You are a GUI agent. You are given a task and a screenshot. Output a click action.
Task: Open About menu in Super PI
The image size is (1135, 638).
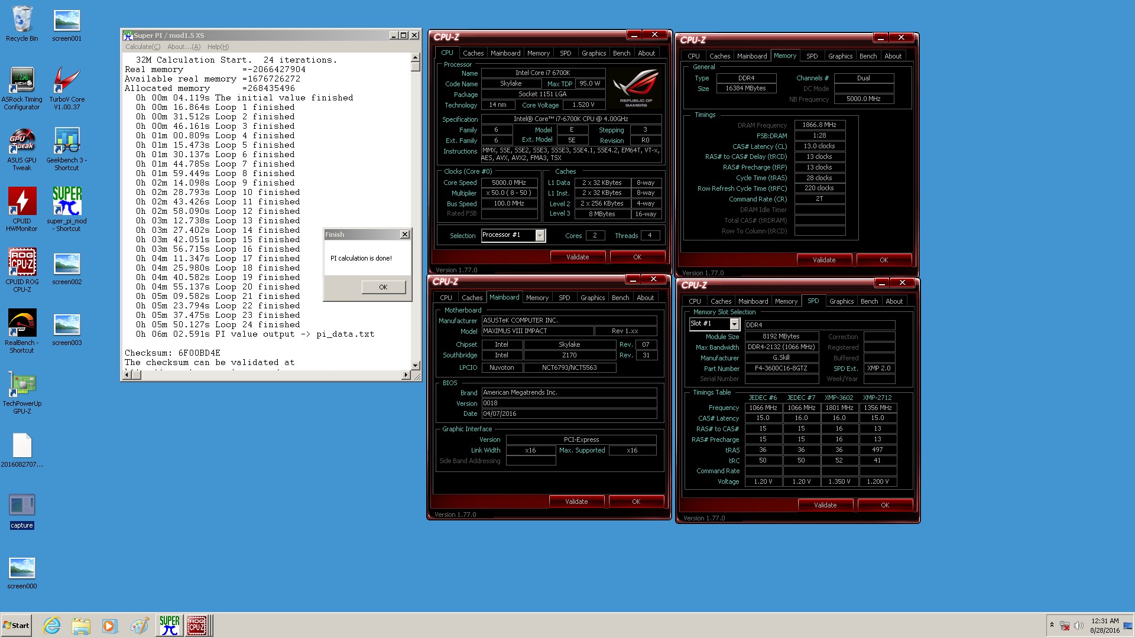click(184, 47)
